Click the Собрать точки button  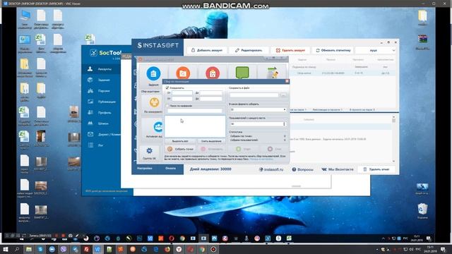[x=180, y=149]
